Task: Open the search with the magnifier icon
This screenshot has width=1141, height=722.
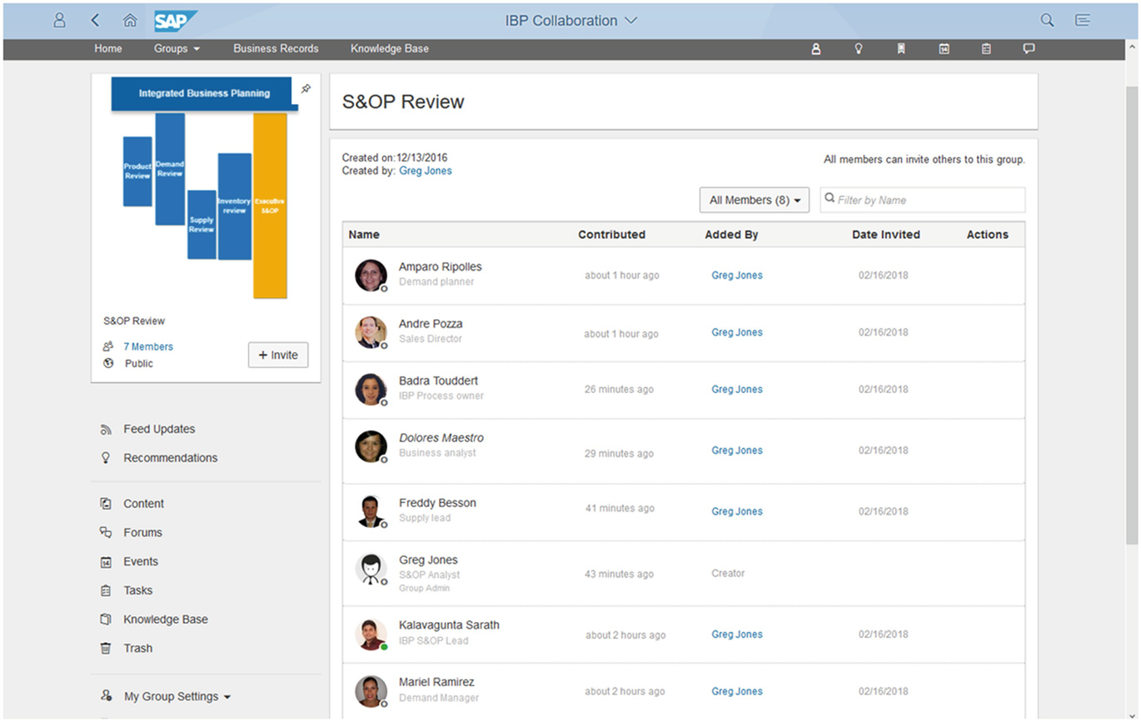Action: pos(1047,19)
